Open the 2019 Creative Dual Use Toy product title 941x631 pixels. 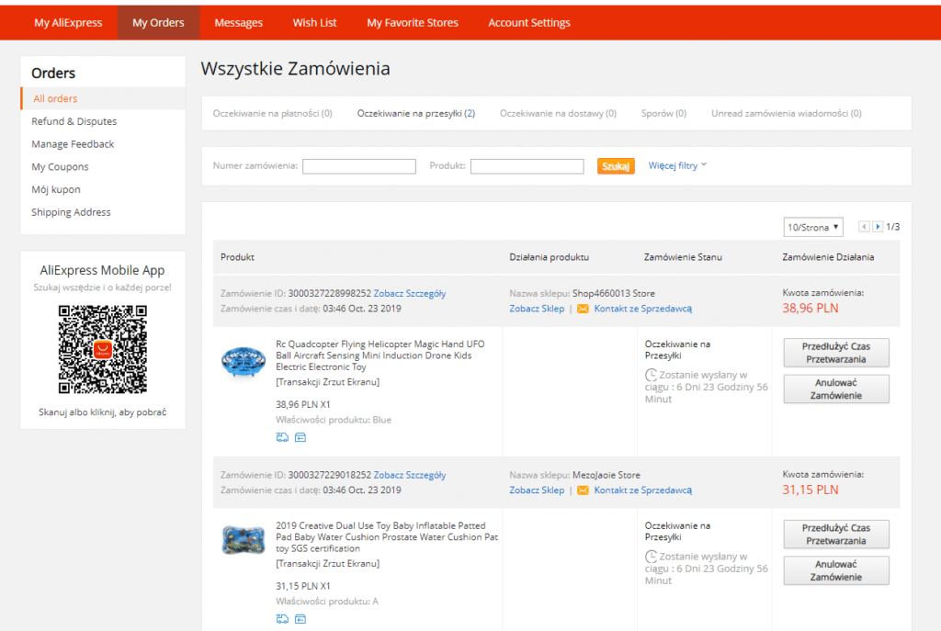[x=387, y=537]
